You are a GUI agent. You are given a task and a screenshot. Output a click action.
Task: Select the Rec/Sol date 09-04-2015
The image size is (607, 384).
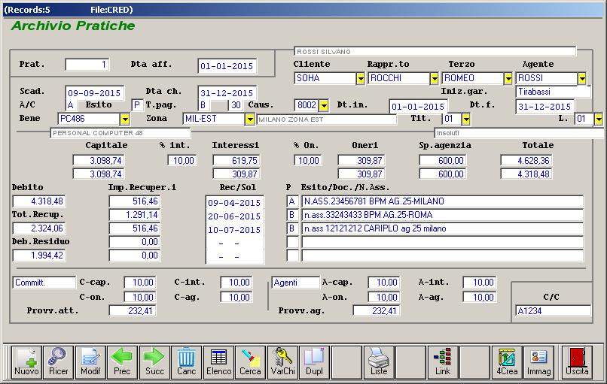[x=234, y=203]
